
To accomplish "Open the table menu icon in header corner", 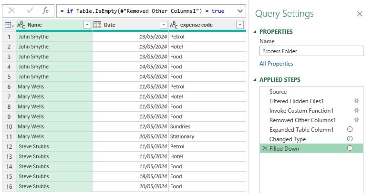I will (x=9, y=25).
